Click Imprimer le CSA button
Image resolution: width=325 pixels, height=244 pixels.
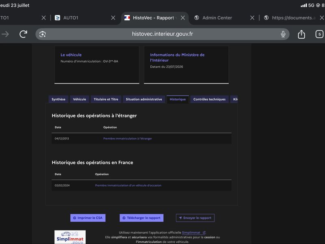coord(88,218)
